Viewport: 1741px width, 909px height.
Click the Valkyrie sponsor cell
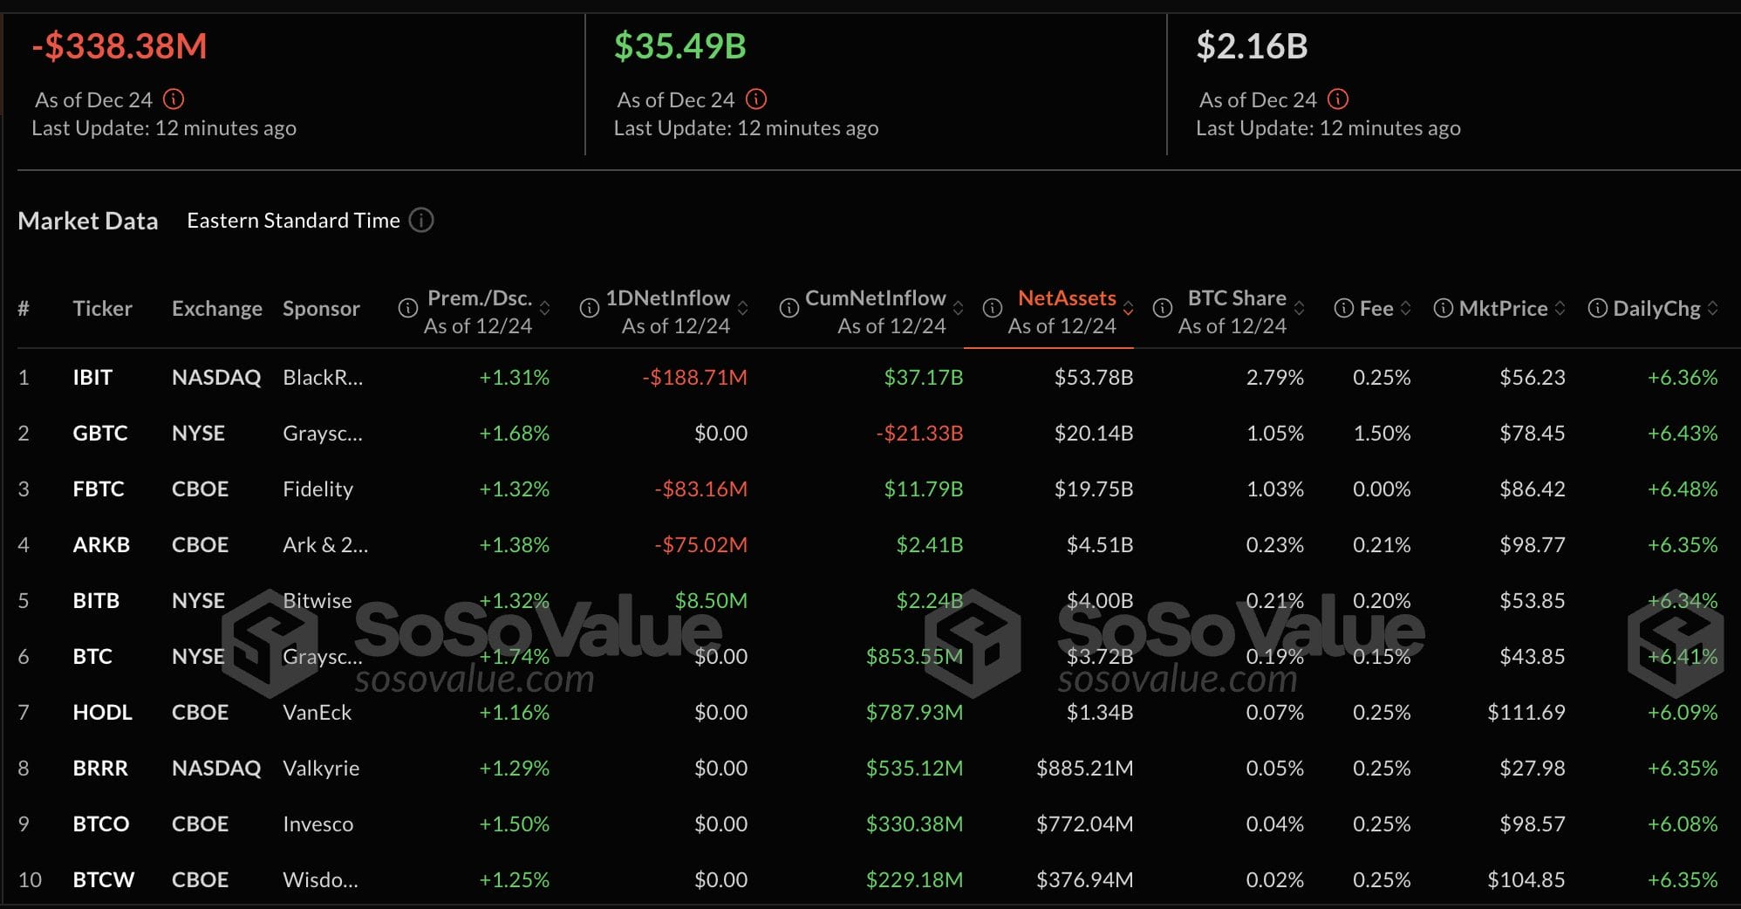(321, 769)
